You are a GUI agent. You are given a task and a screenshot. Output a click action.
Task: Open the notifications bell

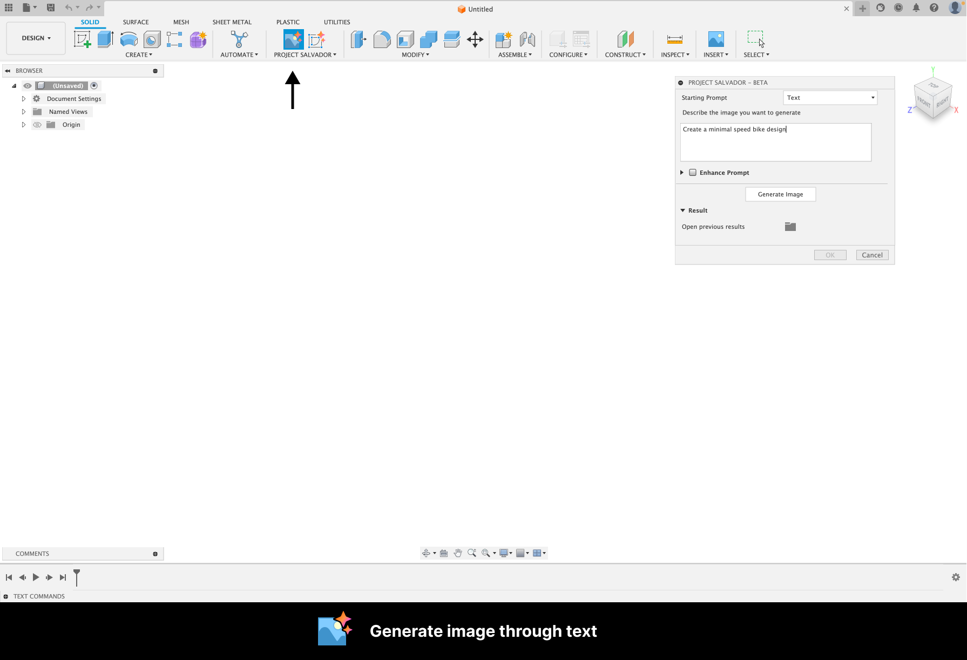[916, 8]
